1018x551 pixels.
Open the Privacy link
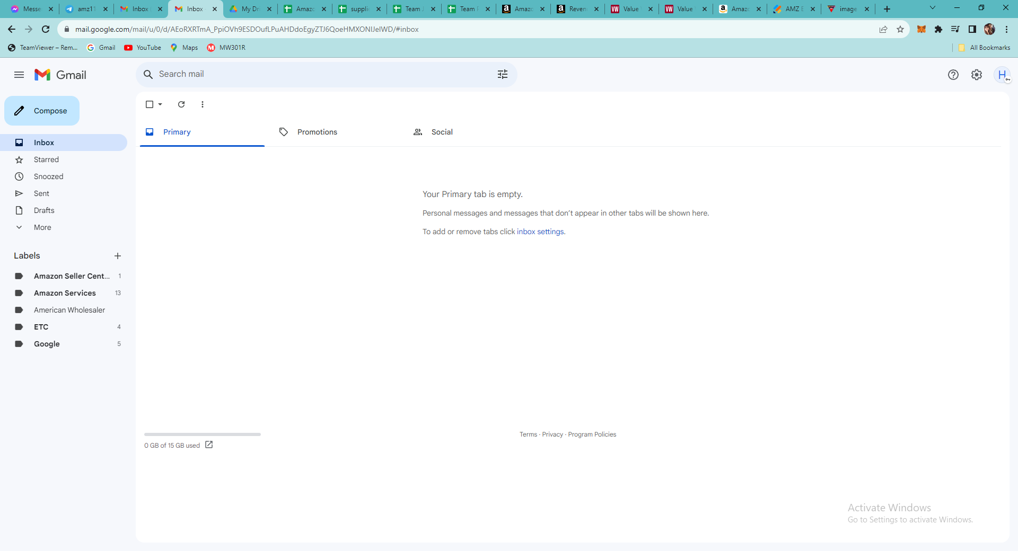coord(552,434)
